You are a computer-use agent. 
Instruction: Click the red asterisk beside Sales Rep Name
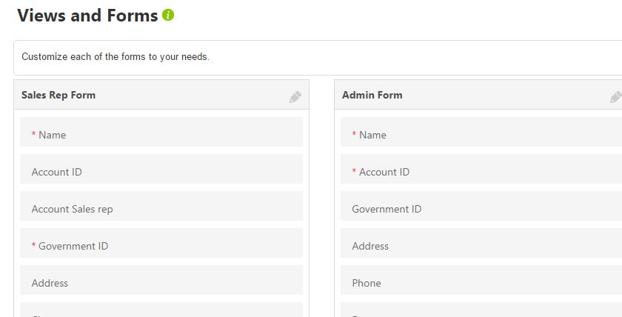[34, 134]
